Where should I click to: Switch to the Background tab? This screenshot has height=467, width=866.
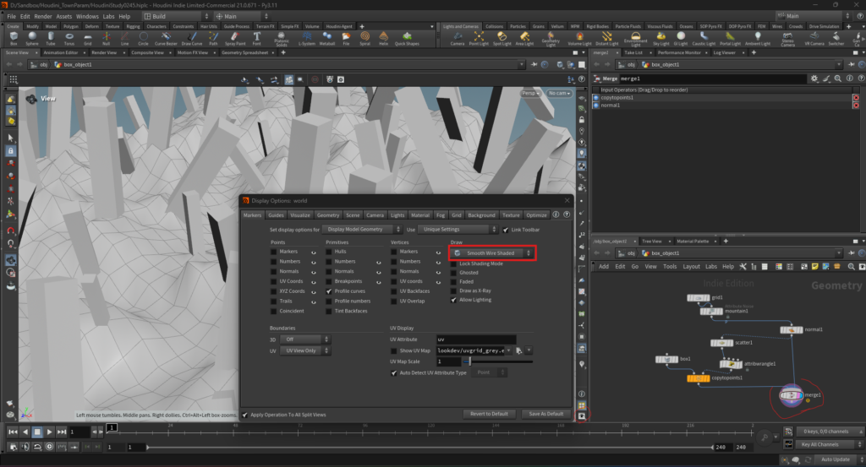(481, 215)
